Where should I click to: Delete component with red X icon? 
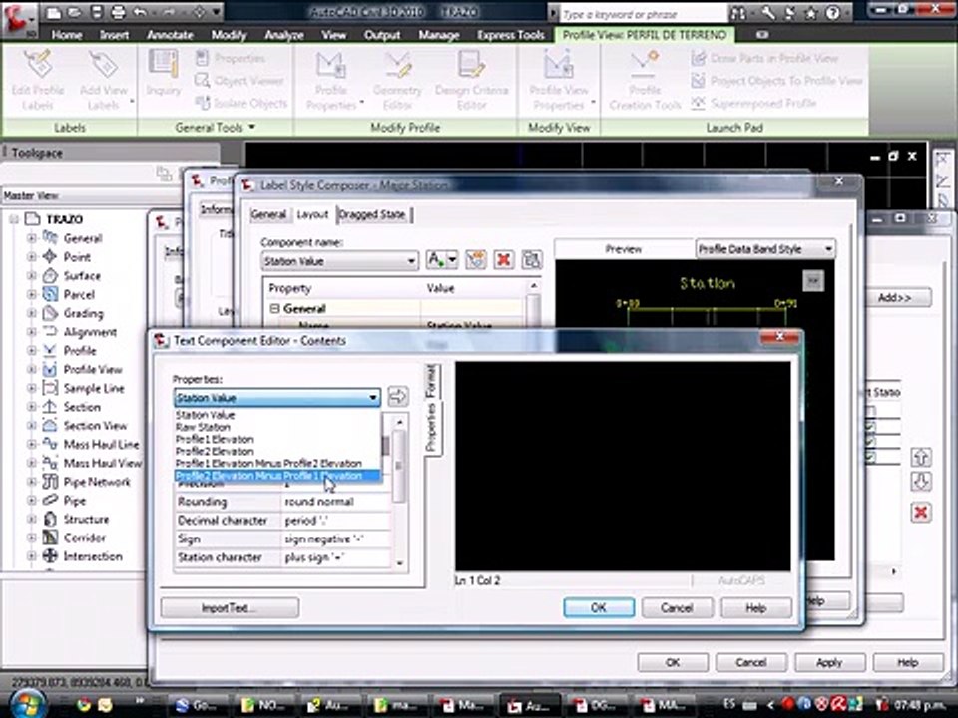tap(503, 260)
